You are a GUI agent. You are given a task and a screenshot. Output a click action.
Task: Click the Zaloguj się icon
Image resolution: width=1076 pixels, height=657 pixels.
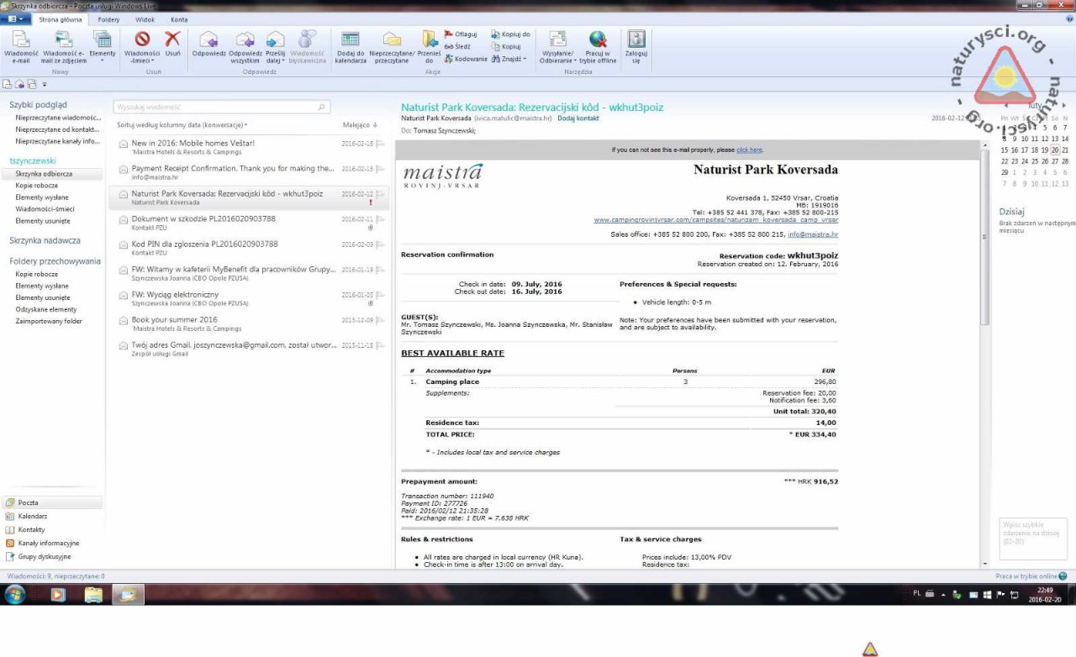pyautogui.click(x=636, y=47)
